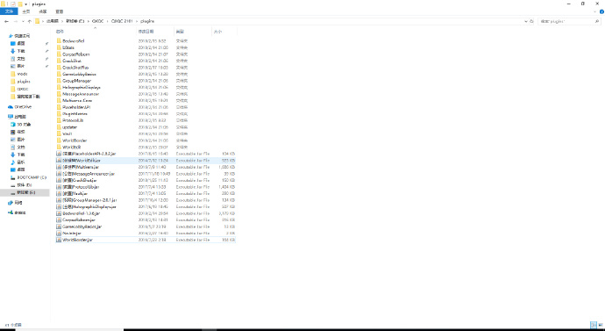Expand address bar history dropdown
605x331 pixels.
click(x=526, y=21)
